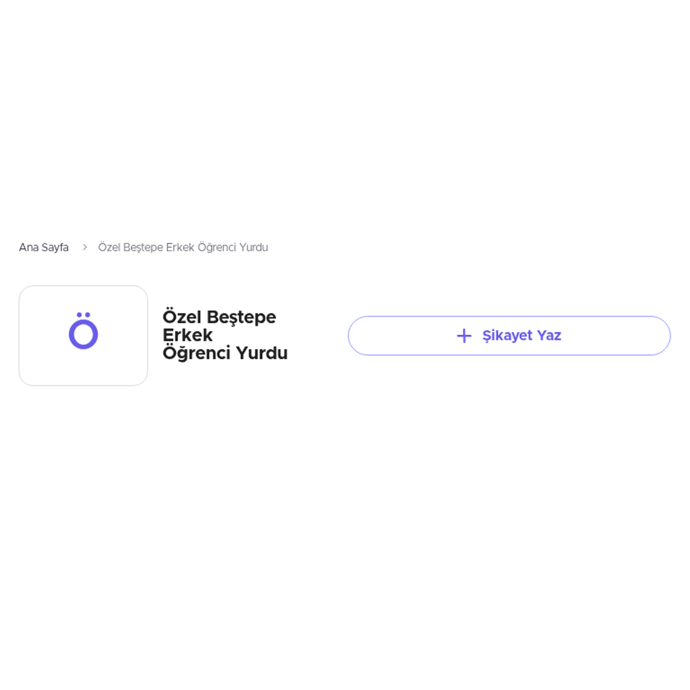
Task: Click the bold Özel Beştepe heading line
Action: coord(219,317)
